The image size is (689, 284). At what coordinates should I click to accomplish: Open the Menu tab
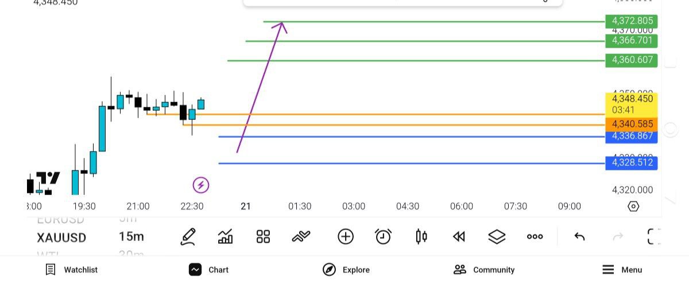(622, 270)
